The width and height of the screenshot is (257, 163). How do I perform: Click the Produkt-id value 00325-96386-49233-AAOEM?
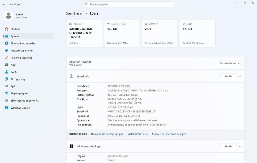pos(124,116)
